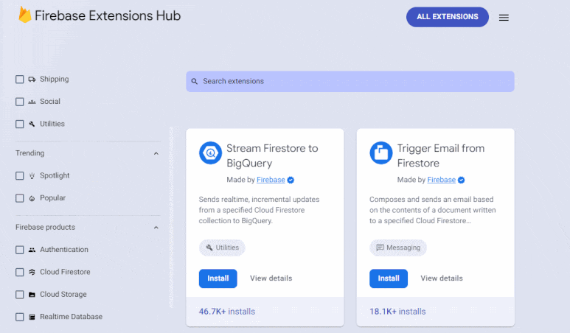Screen dimensions: 570x333
Task: Click the Messaging tag chip
Action: (x=398, y=248)
